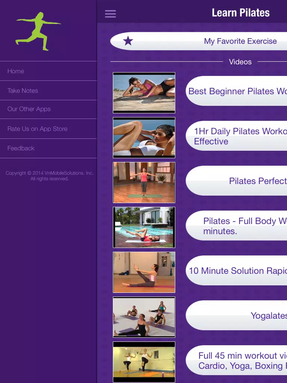Click the green pilates figure logo
Viewport: 287px width, 383px height.
pos(38,31)
